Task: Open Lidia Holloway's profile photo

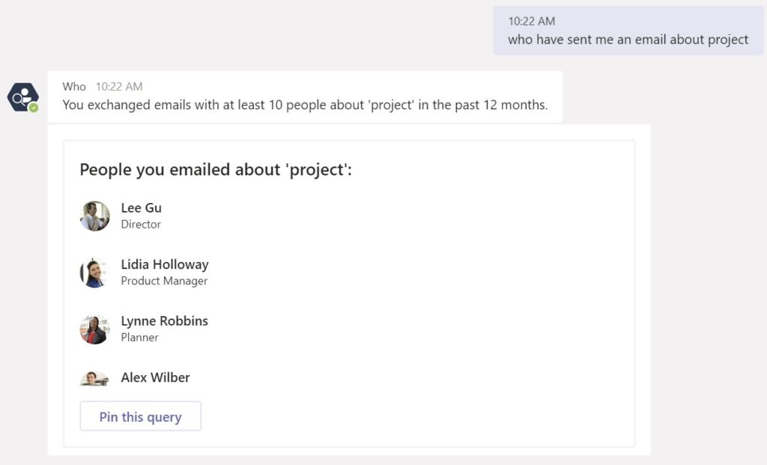Action: click(95, 273)
